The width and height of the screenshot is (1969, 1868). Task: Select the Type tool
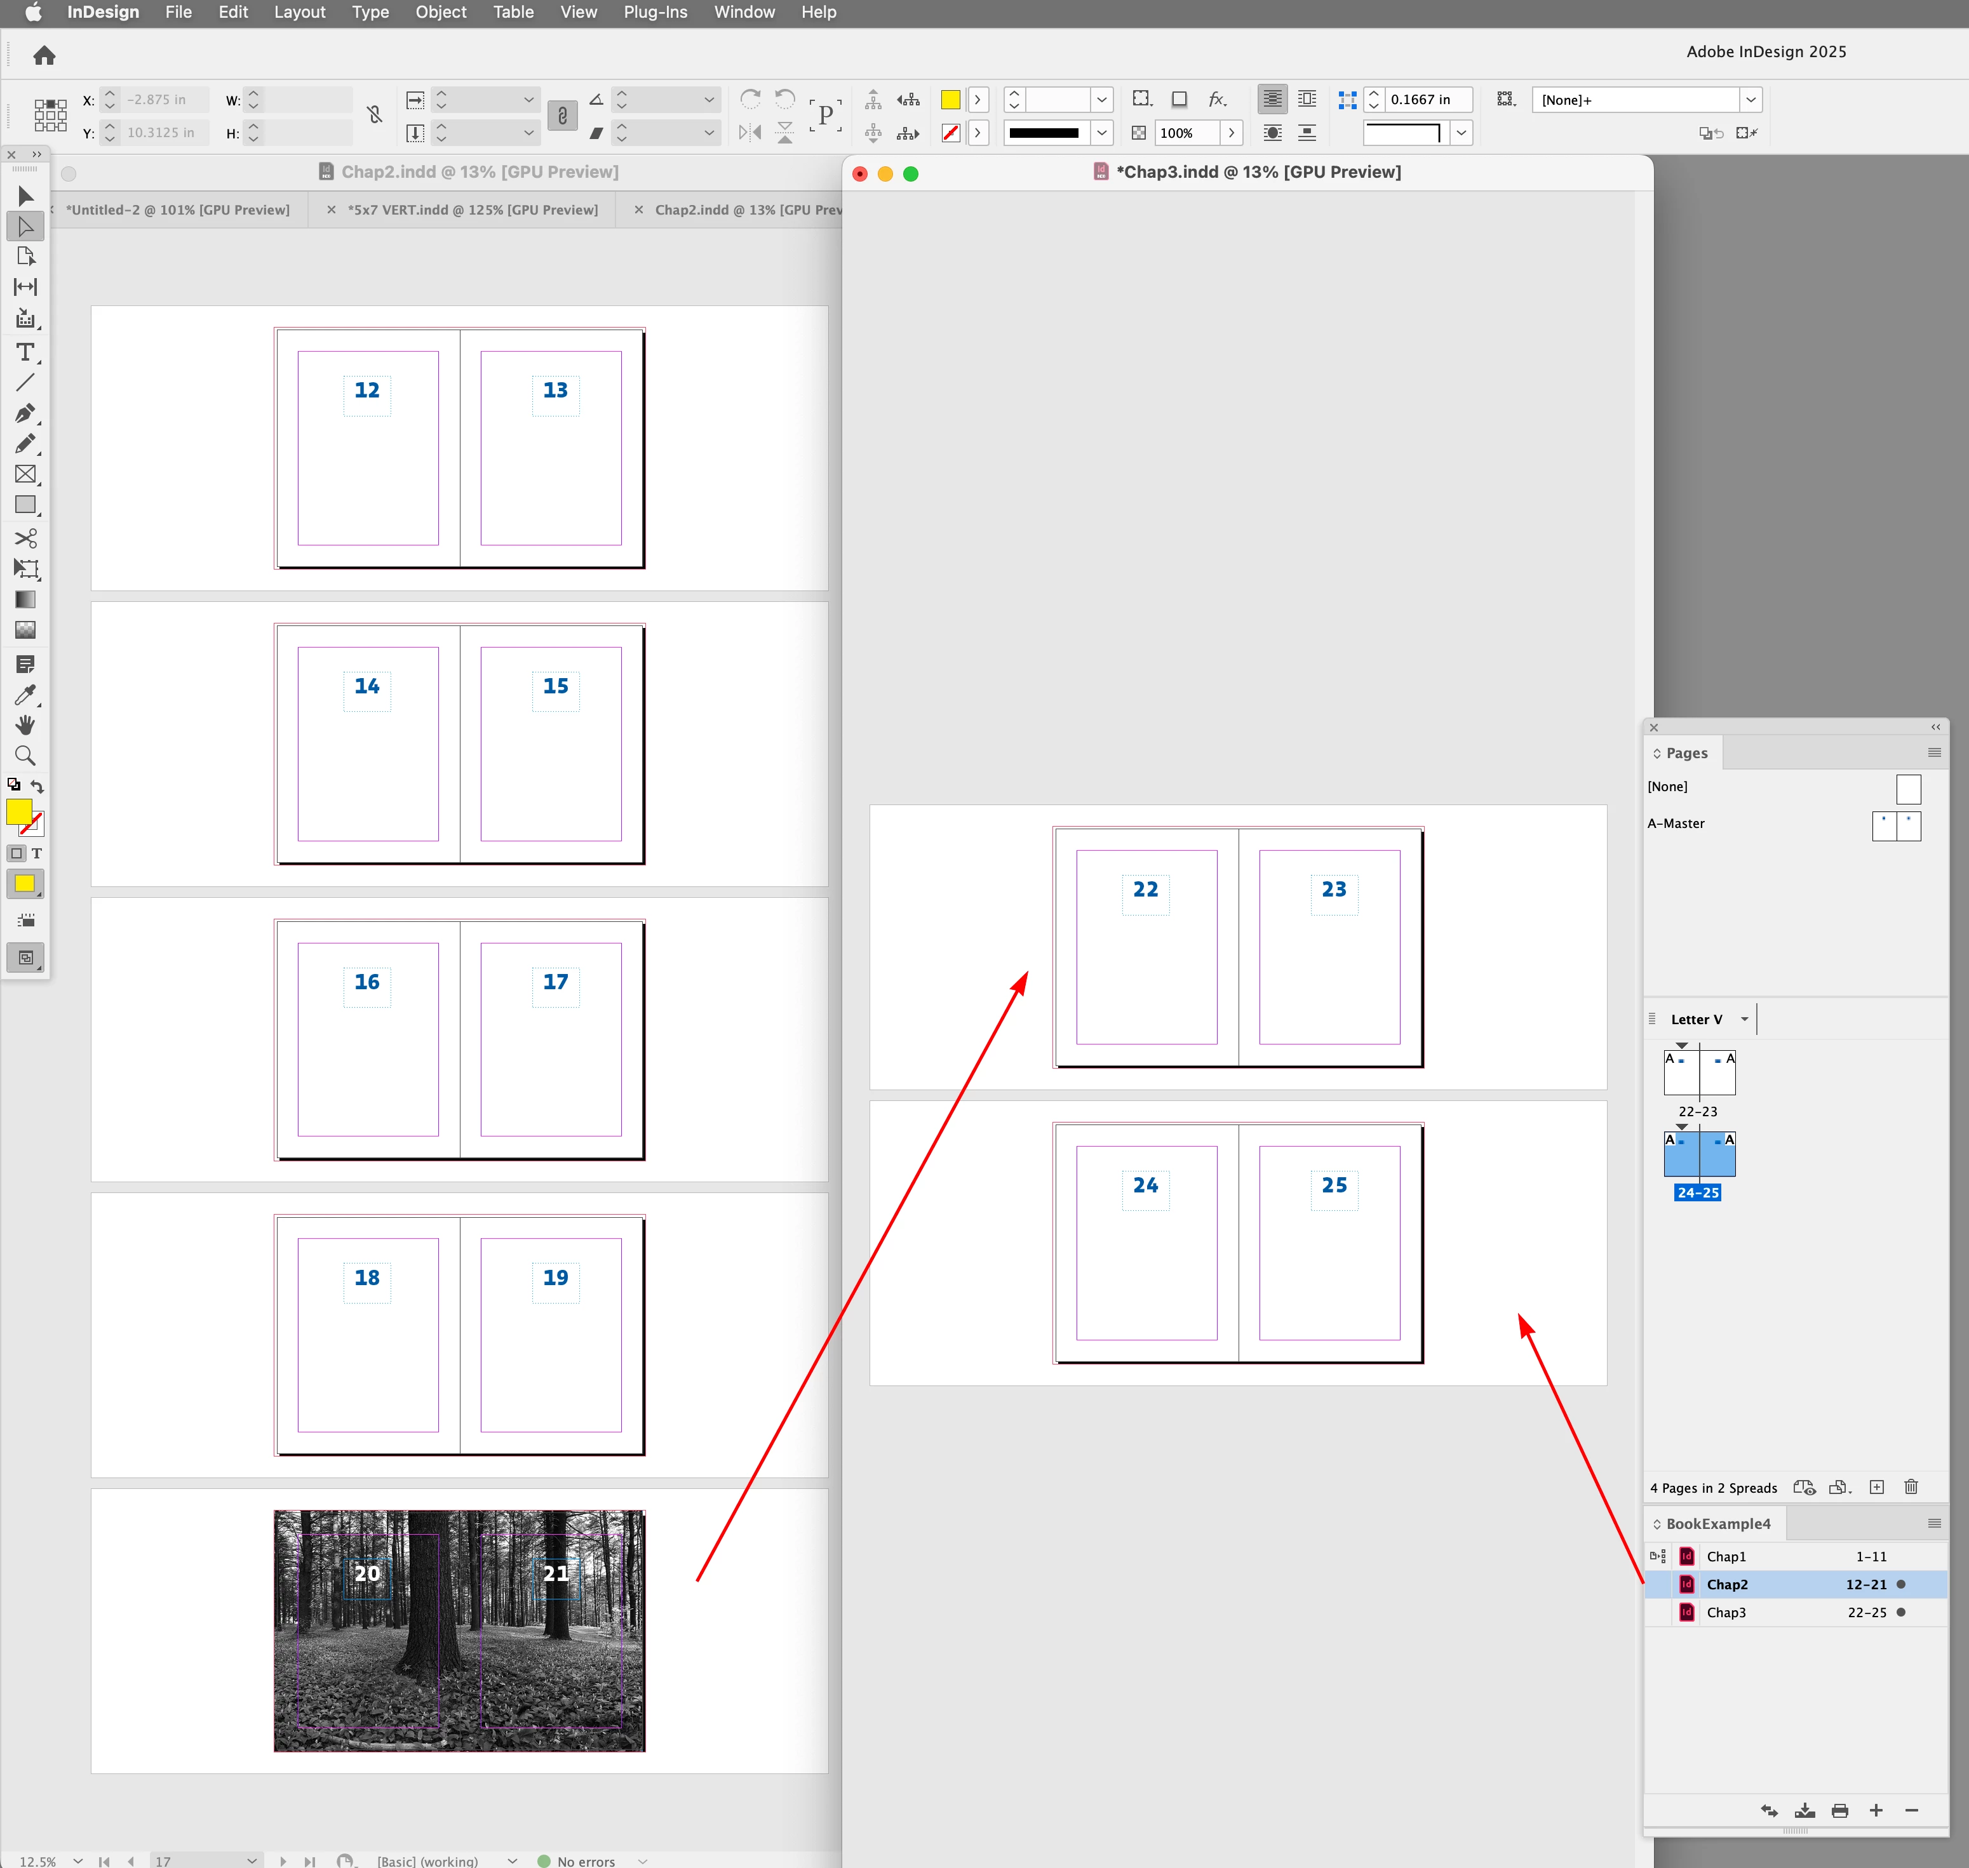(x=25, y=352)
